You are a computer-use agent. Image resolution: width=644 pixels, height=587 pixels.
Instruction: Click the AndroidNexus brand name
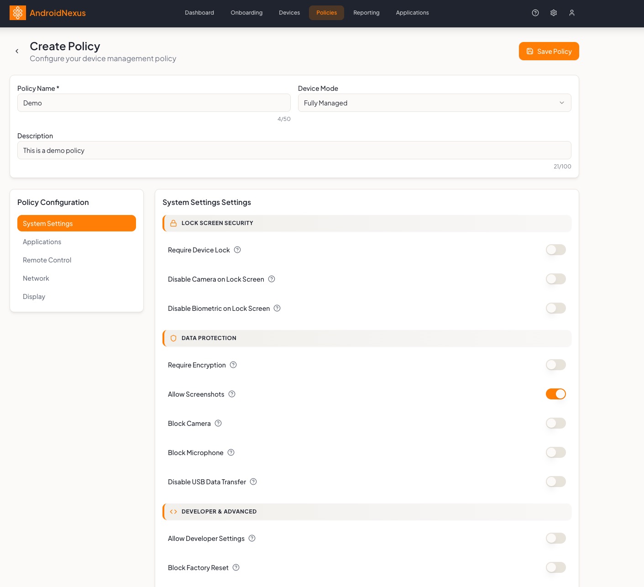(x=58, y=13)
